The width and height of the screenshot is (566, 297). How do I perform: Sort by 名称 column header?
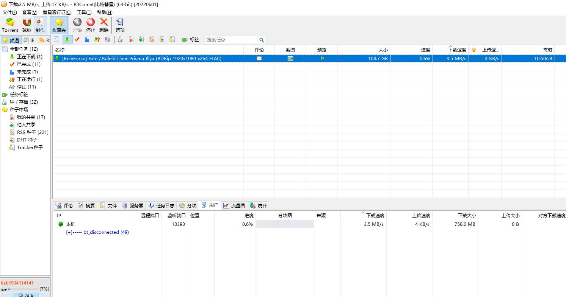pos(148,50)
